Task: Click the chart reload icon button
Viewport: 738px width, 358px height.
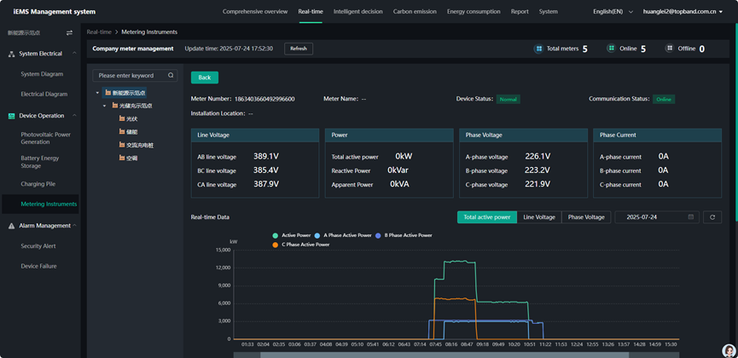Action: click(712, 217)
